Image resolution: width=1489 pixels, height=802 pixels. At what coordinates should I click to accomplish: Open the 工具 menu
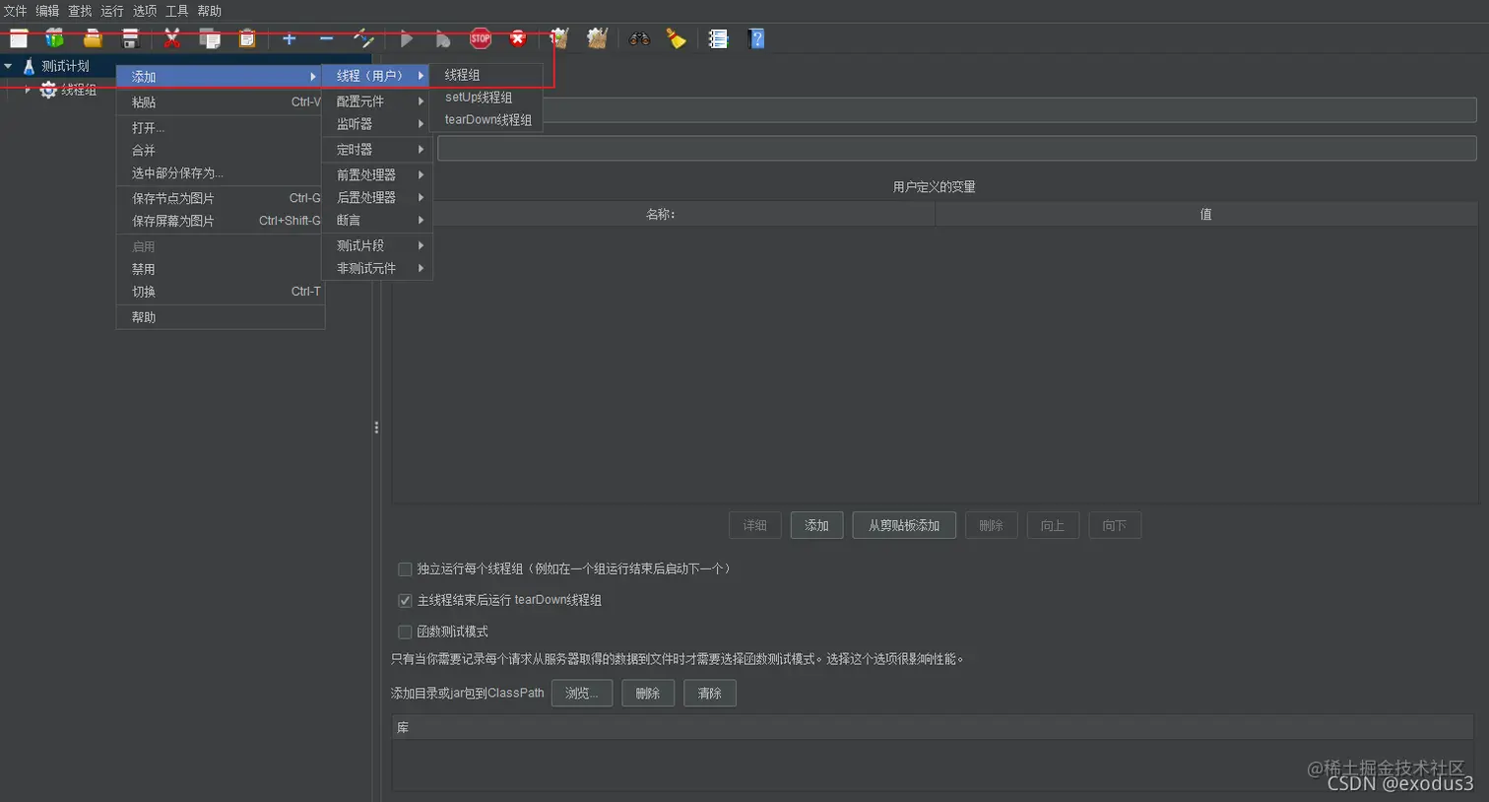[176, 11]
